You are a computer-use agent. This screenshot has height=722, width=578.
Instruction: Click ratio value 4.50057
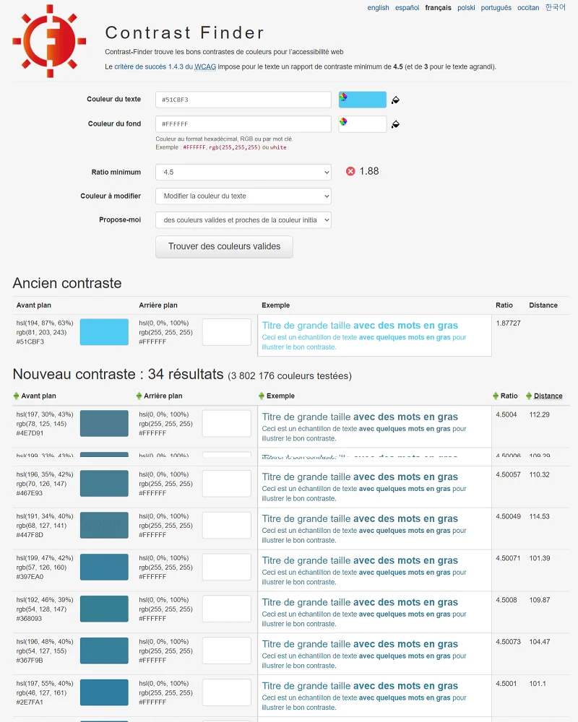(508, 475)
